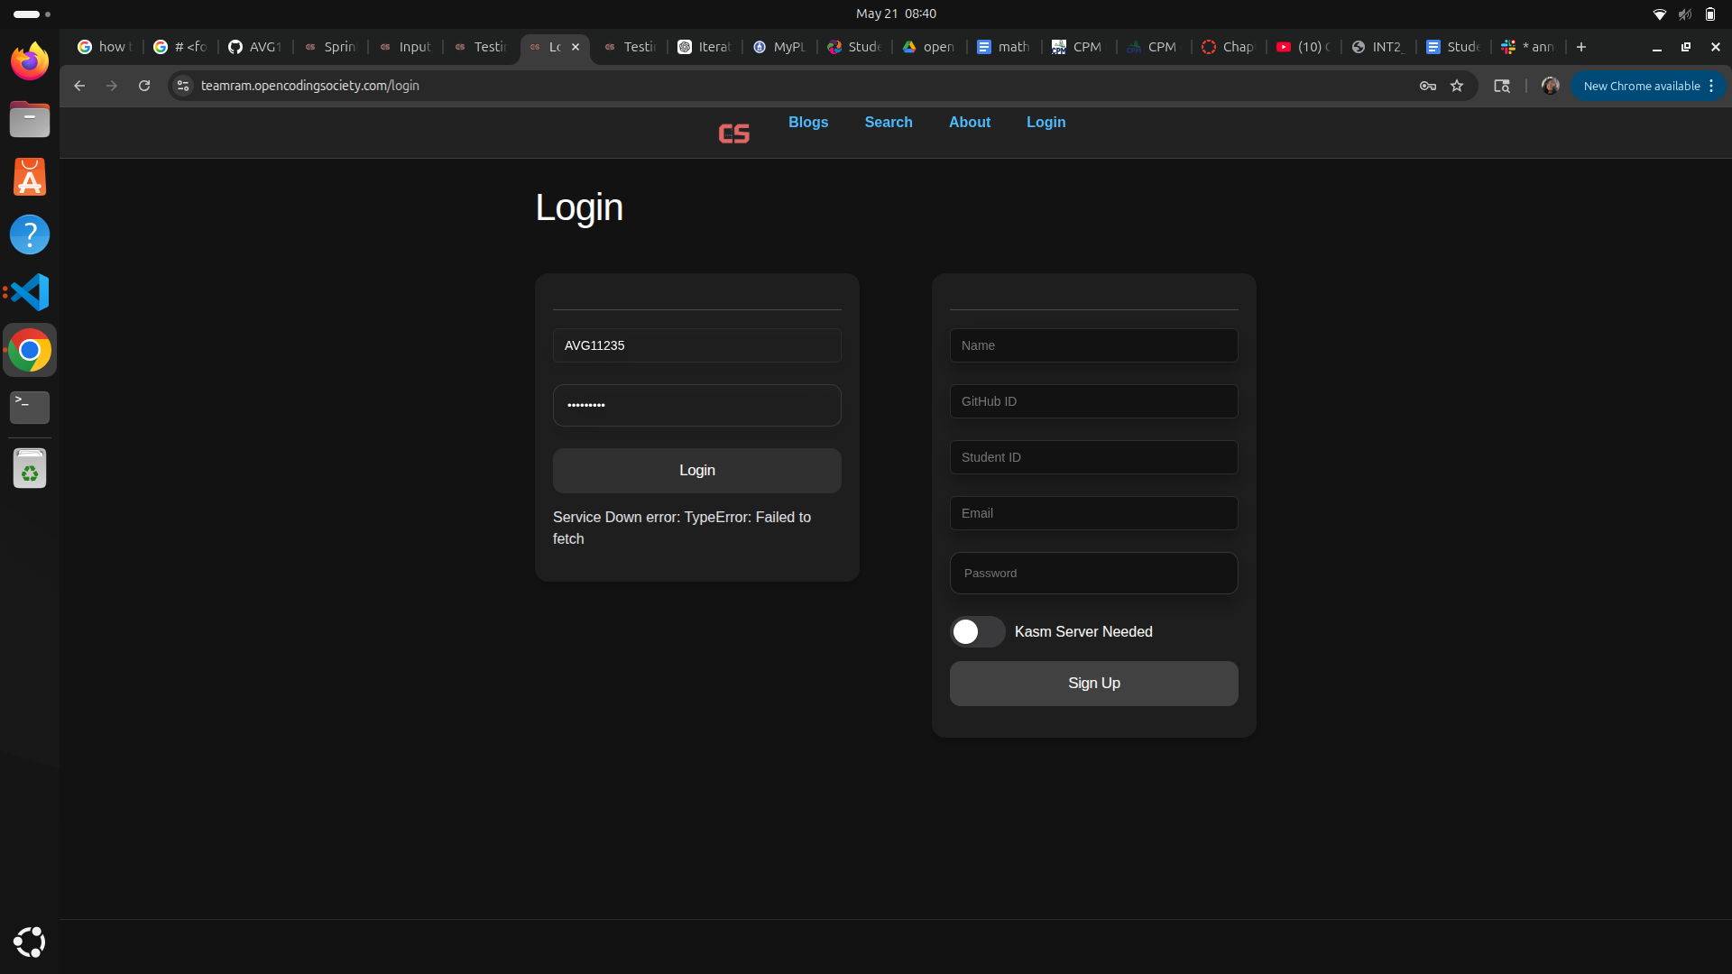This screenshot has width=1732, height=974.
Task: Open the Search nav link
Action: point(889,122)
